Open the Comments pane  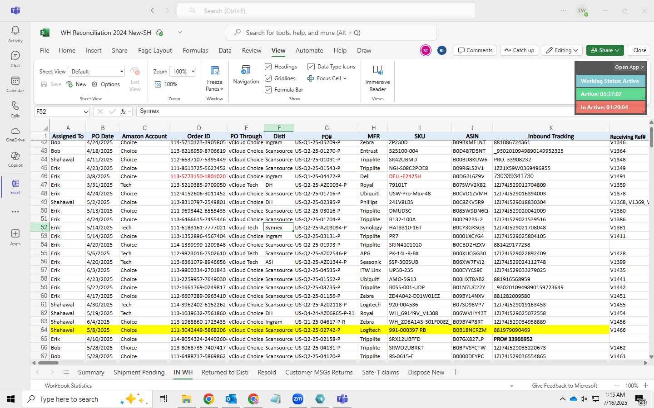[x=475, y=50]
